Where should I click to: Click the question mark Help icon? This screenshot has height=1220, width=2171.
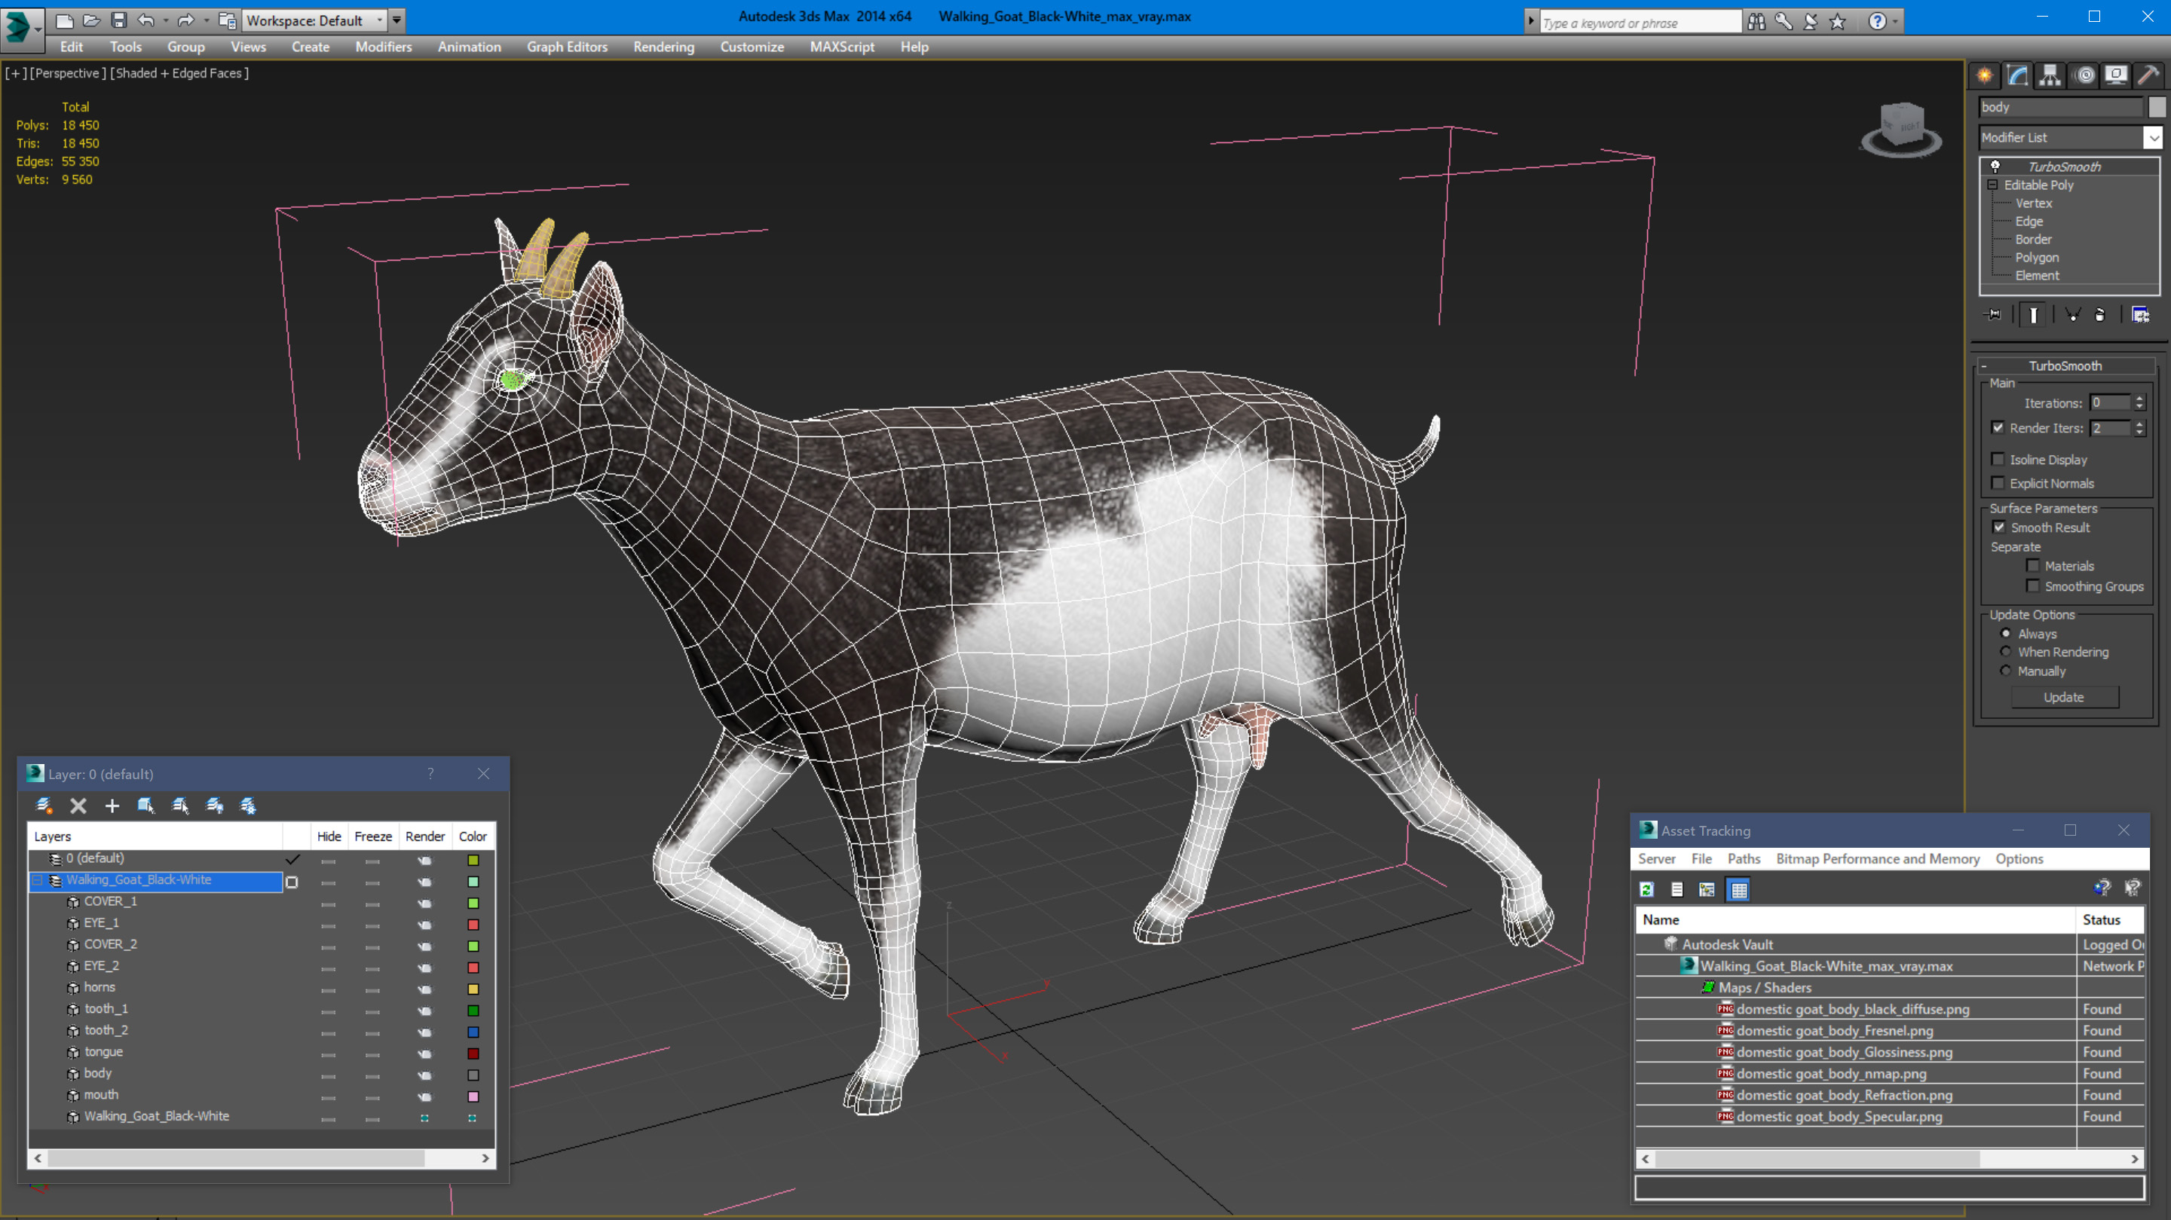(1876, 22)
